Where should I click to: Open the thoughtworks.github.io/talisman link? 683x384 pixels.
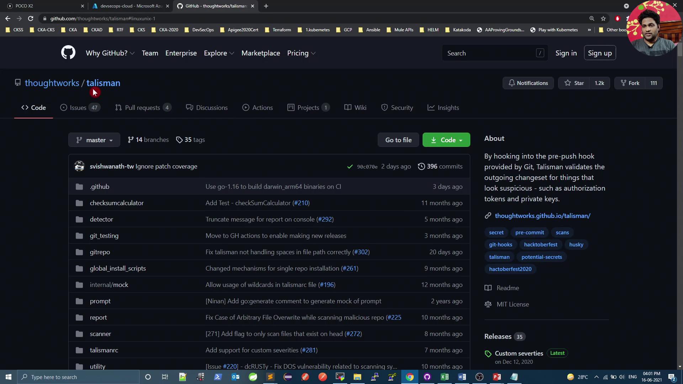click(542, 216)
